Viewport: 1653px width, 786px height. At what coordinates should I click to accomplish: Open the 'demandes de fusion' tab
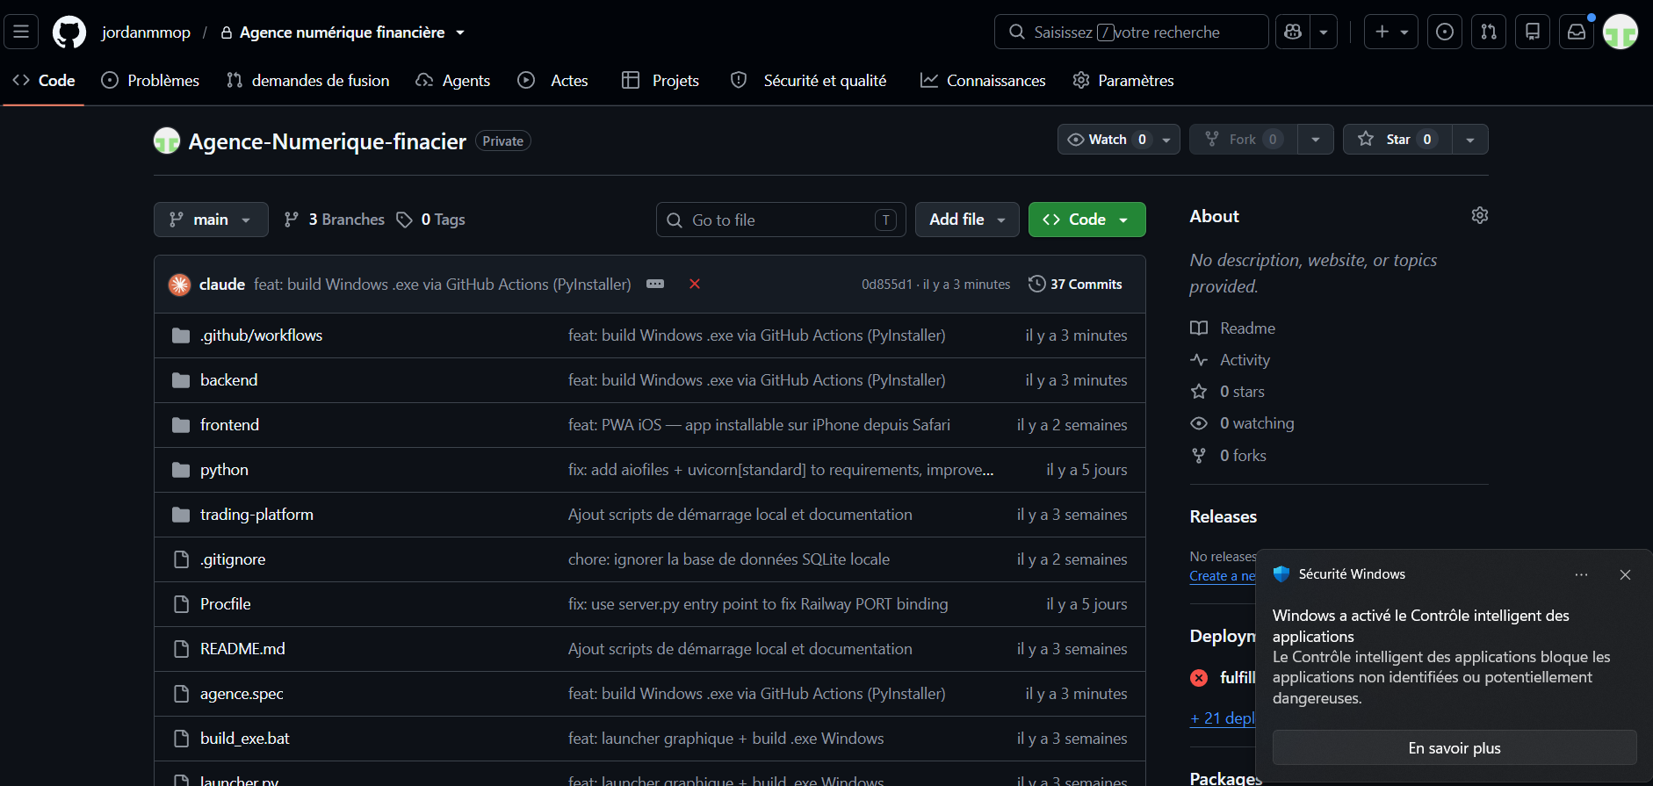point(308,80)
